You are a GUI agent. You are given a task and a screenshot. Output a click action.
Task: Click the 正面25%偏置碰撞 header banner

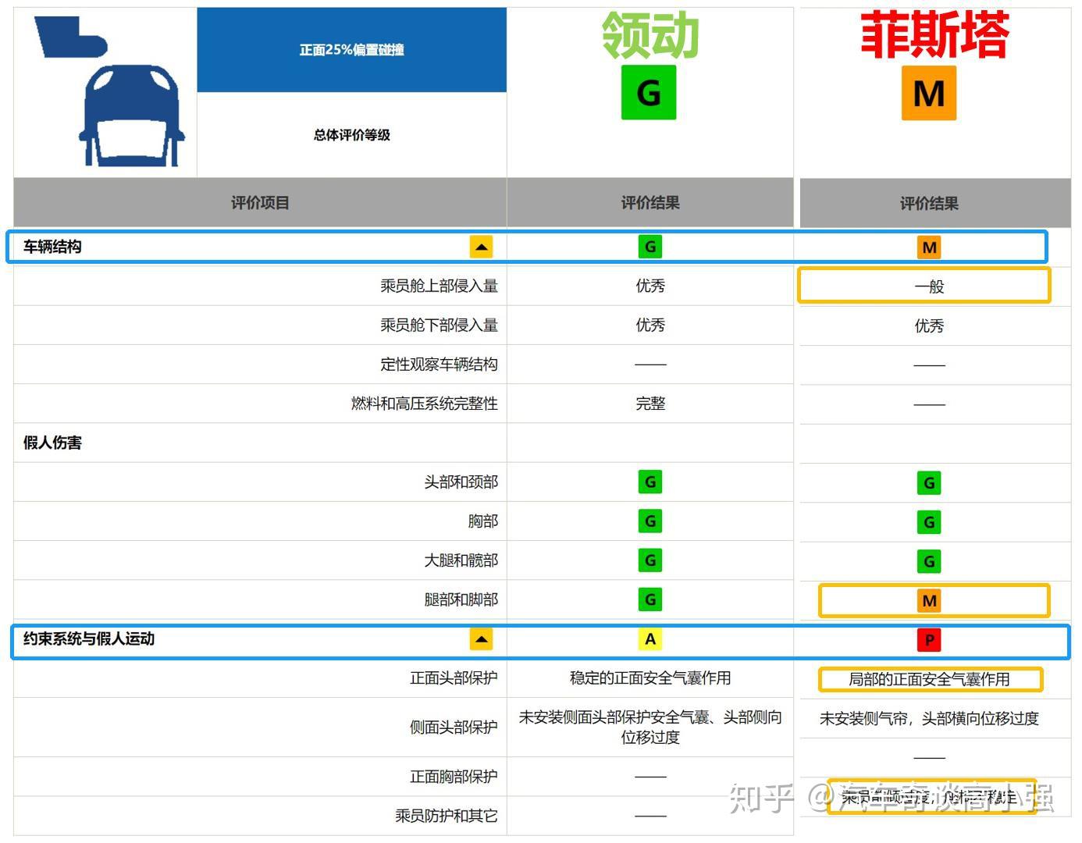(x=353, y=49)
